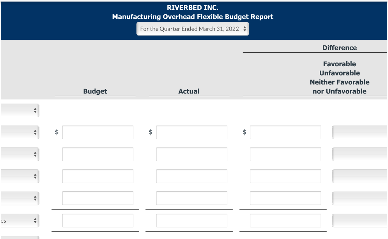Click inside the first Difference input field

coord(285,132)
